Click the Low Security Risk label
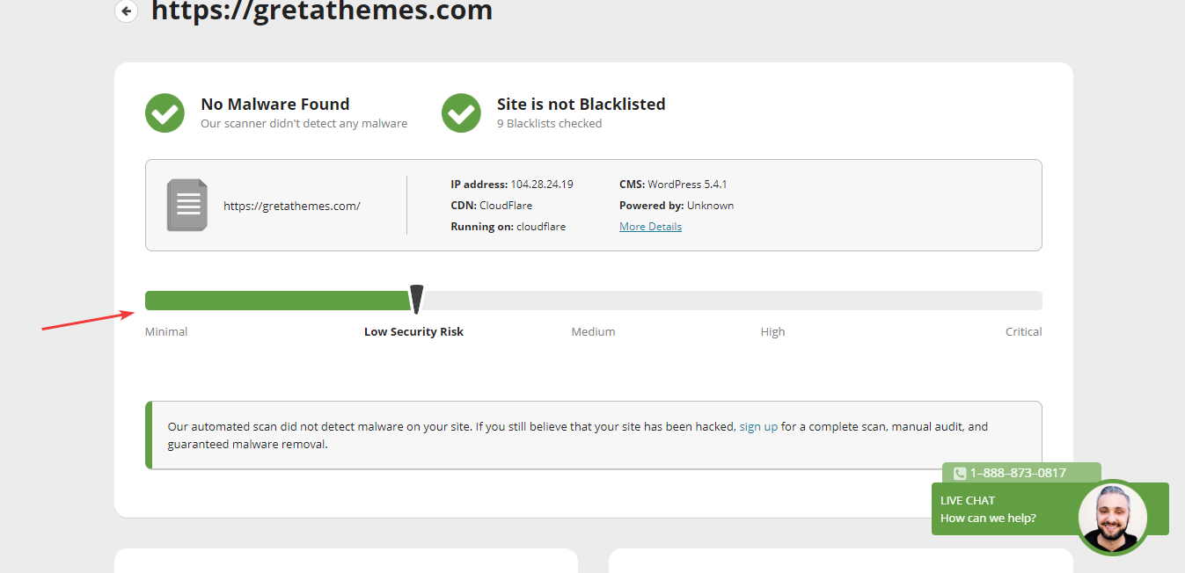Image resolution: width=1185 pixels, height=573 pixels. pyautogui.click(x=413, y=332)
